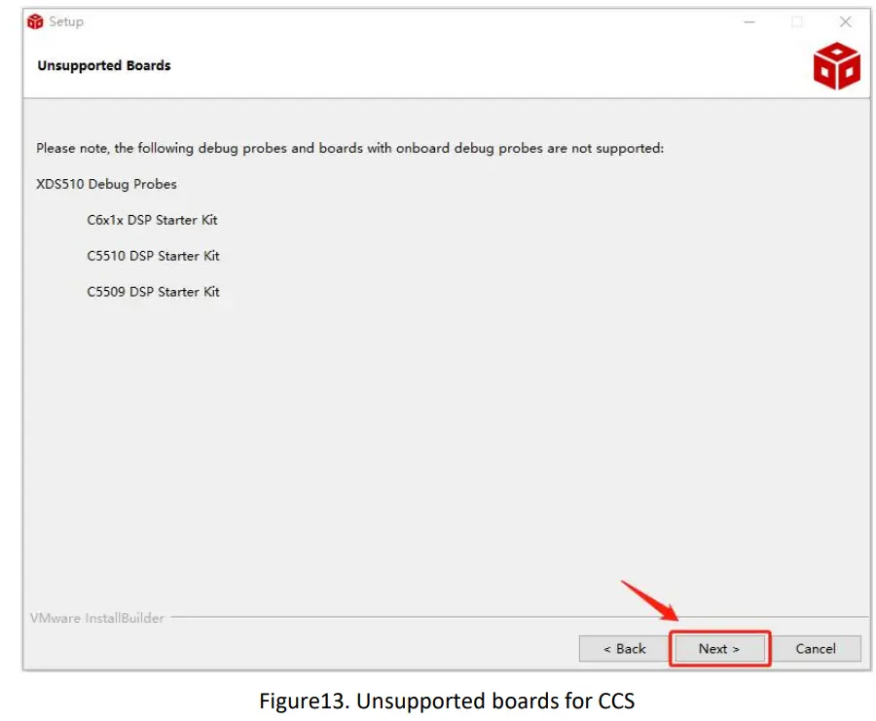The height and width of the screenshot is (721, 876).
Task: Click the Next button to continue
Action: tap(719, 649)
